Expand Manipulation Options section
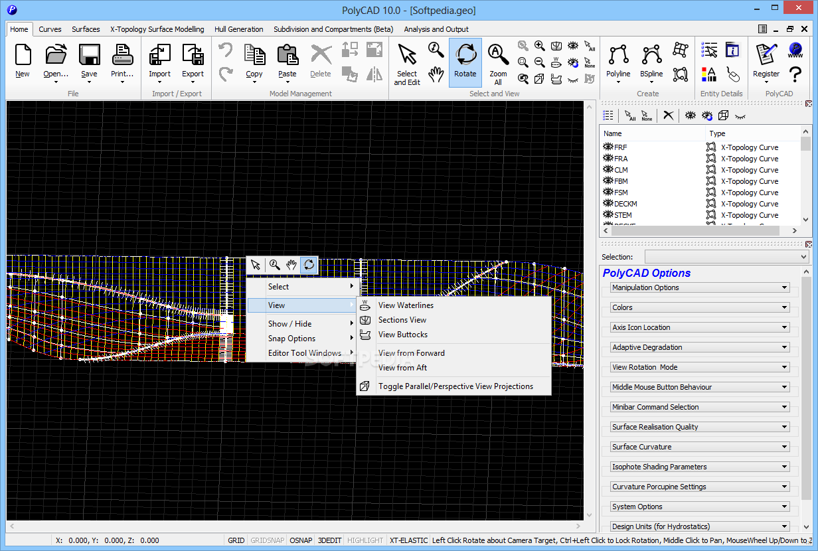818x551 pixels. [700, 287]
